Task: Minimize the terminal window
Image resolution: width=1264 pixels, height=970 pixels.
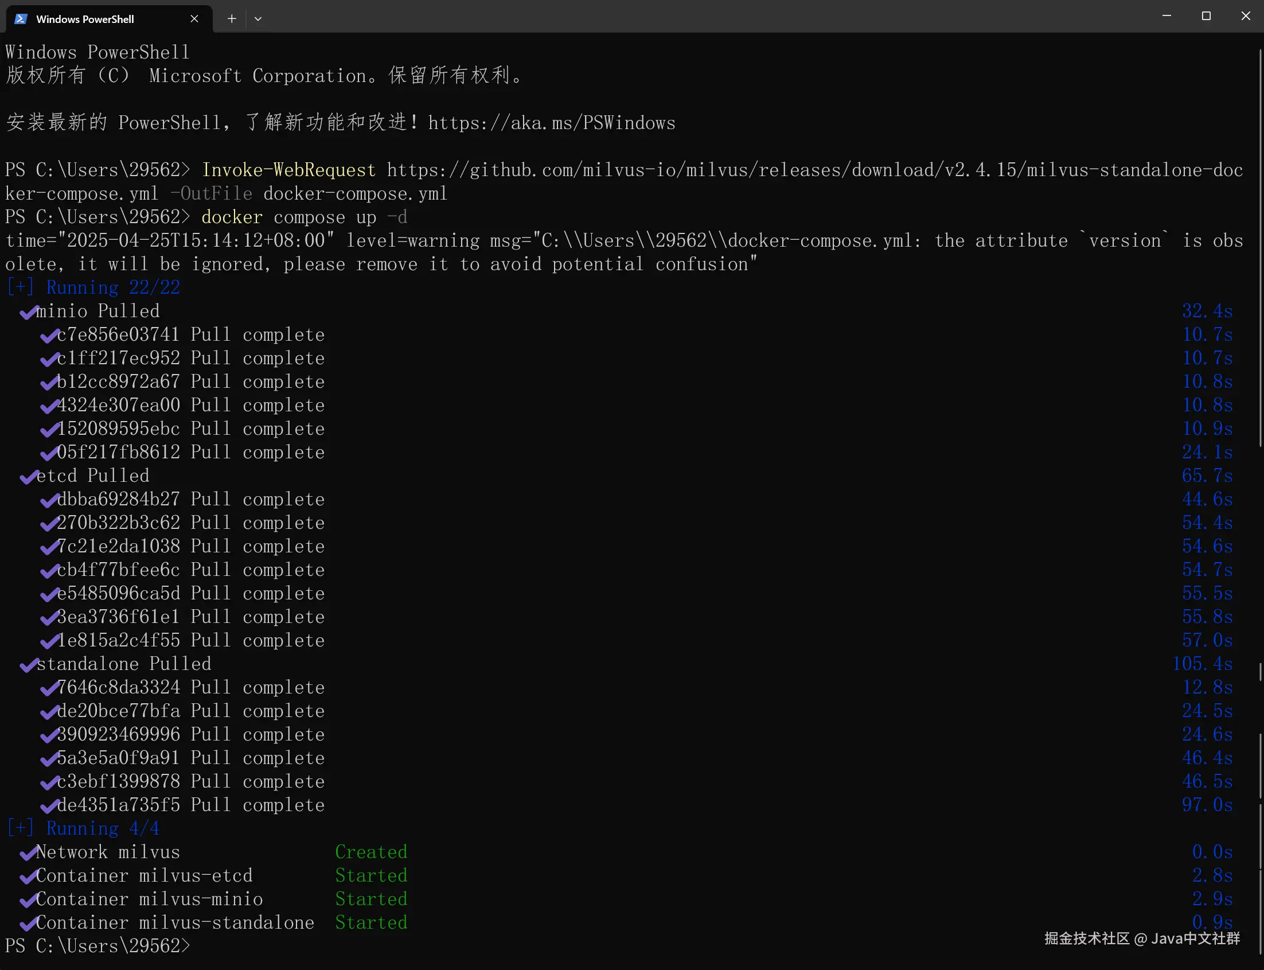Action: tap(1167, 16)
